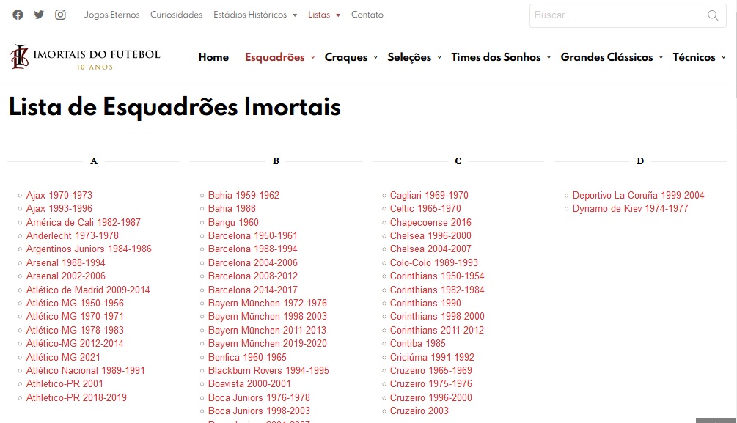Open Bayern München 2019-2020 link
Screen dimensions: 737x423
[x=268, y=344]
